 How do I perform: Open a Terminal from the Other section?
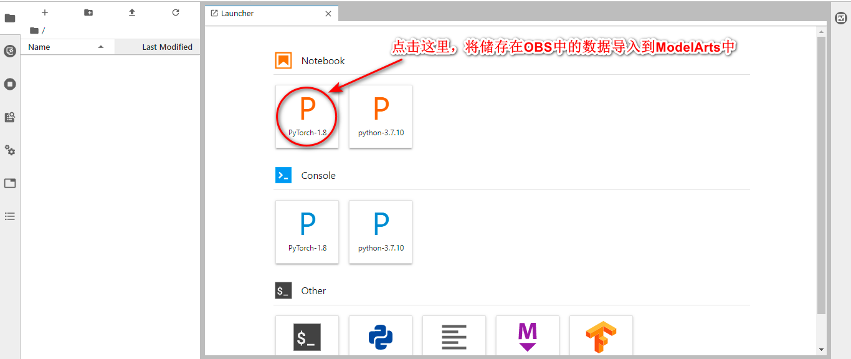(x=307, y=337)
